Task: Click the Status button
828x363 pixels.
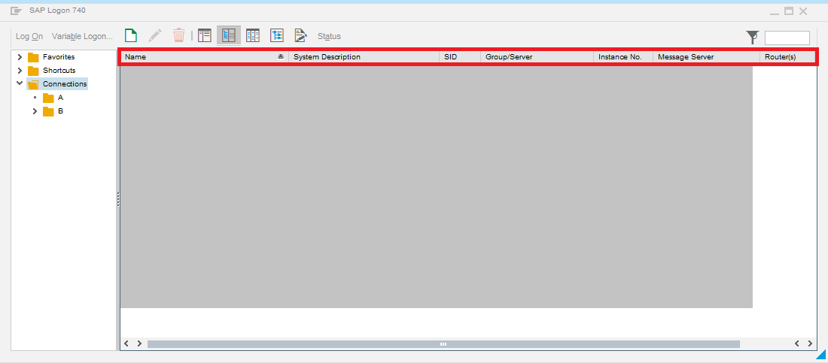Action: pyautogui.click(x=329, y=36)
